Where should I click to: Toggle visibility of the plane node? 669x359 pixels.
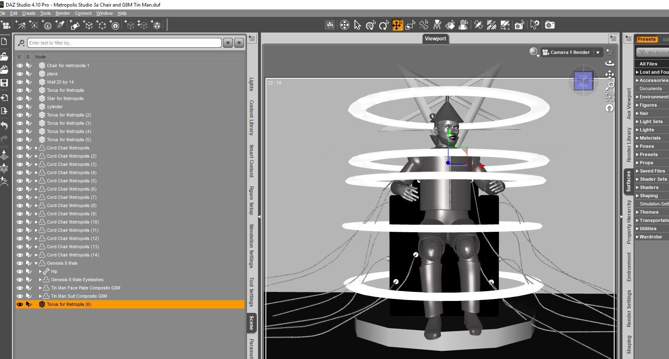tap(20, 74)
